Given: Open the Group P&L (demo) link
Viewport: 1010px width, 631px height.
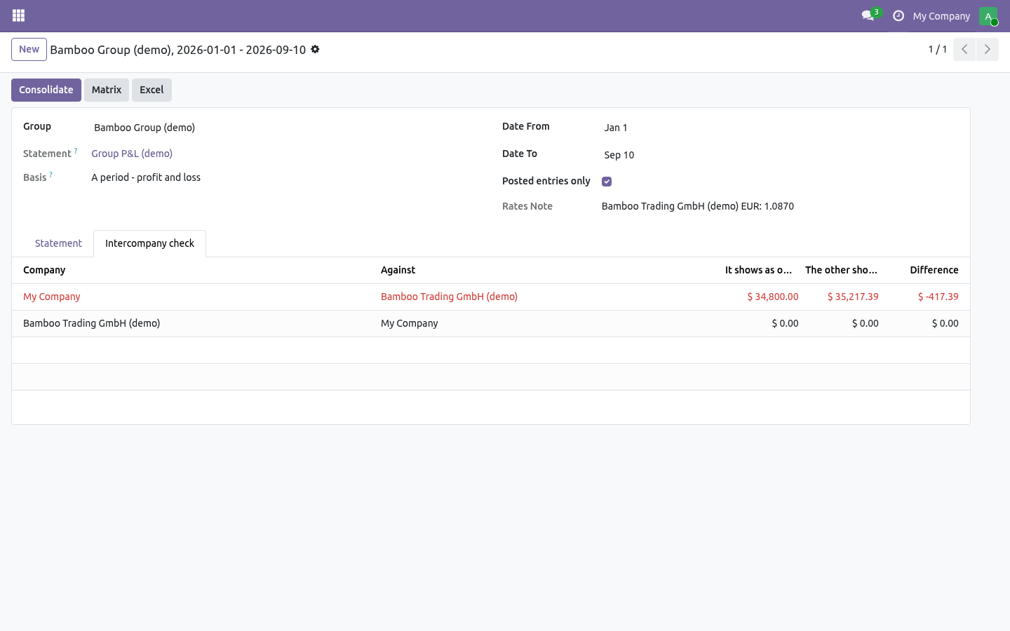Looking at the screenshot, I should 132,154.
